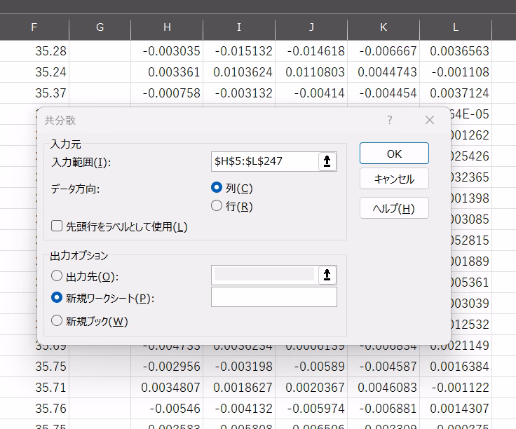Click the input range collapse-dialog arrow icon
The image size is (516, 429).
click(327, 162)
